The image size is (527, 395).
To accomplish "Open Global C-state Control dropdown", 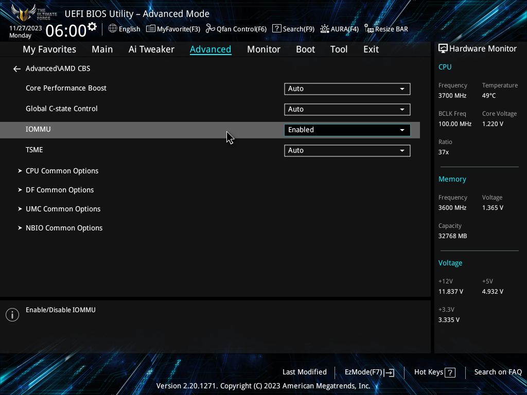I will pos(347,110).
